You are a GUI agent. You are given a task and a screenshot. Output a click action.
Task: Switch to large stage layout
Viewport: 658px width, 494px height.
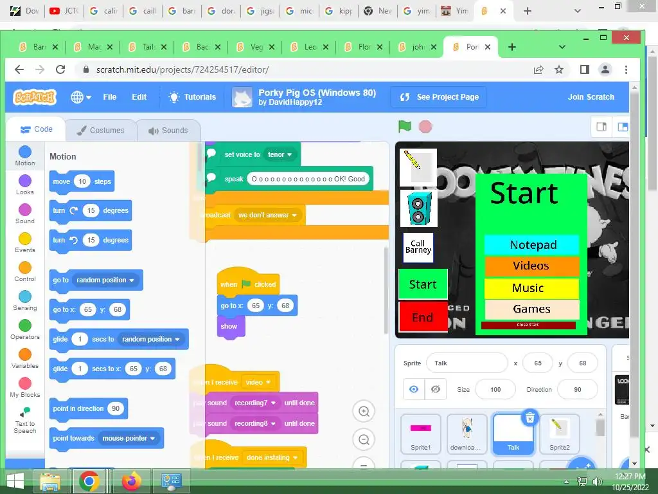click(x=622, y=127)
